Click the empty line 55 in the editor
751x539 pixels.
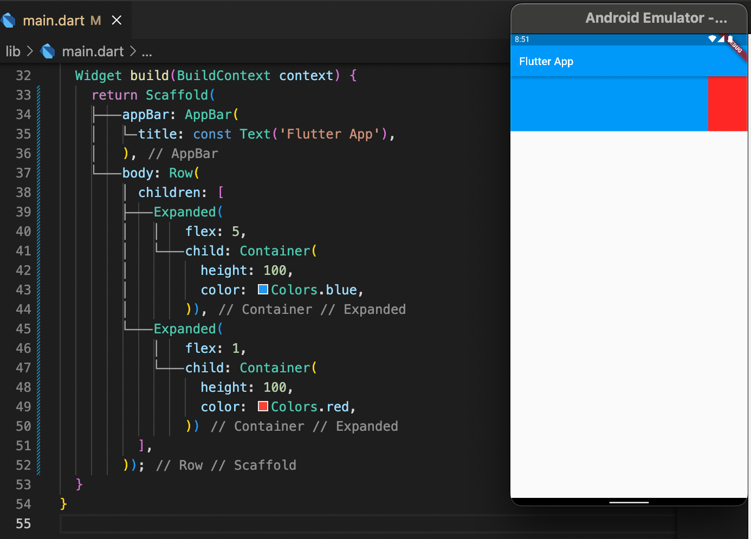tap(368, 524)
